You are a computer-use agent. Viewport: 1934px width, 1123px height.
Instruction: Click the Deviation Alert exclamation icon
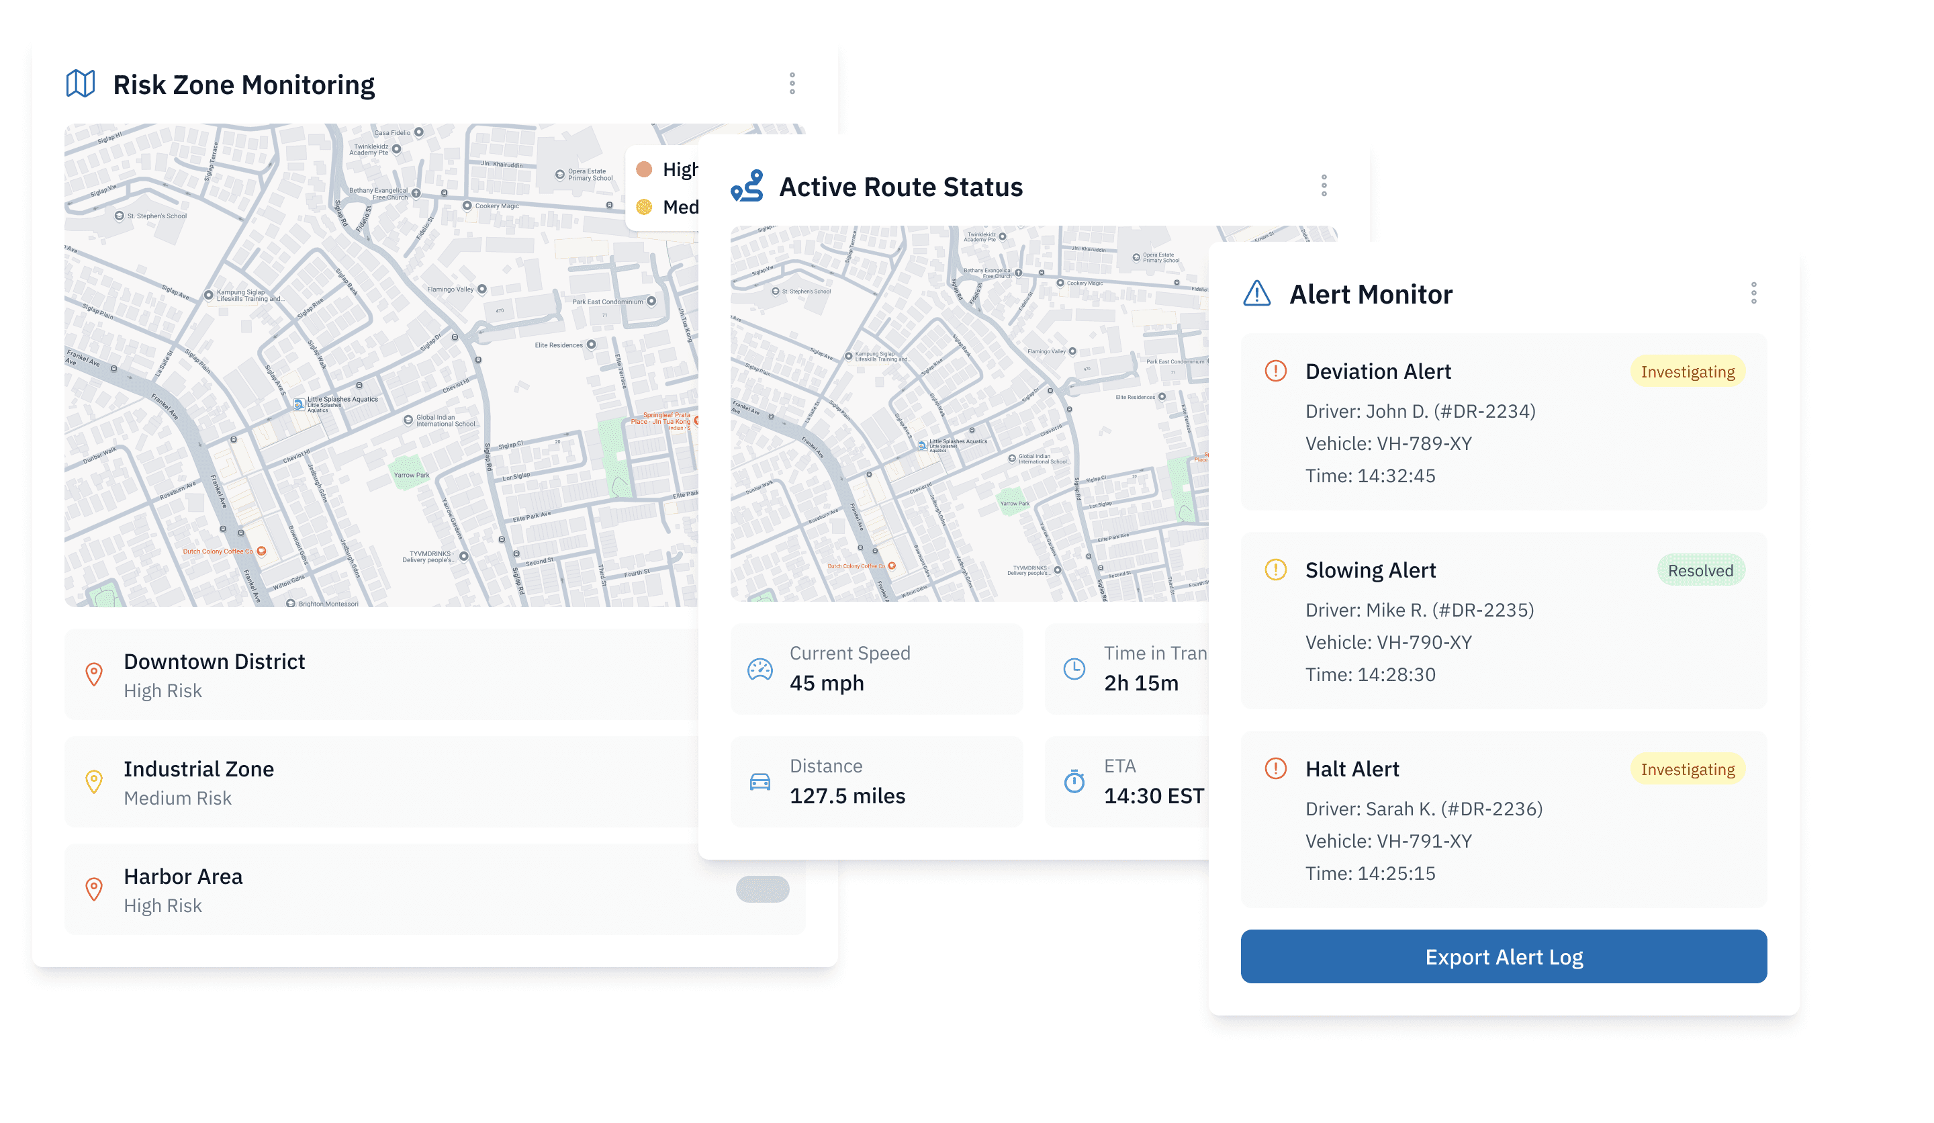[x=1275, y=371]
